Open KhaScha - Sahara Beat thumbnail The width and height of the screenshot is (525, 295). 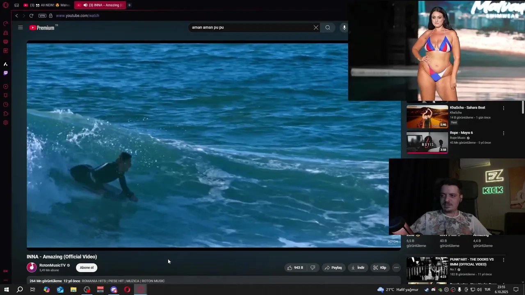tap(427, 117)
